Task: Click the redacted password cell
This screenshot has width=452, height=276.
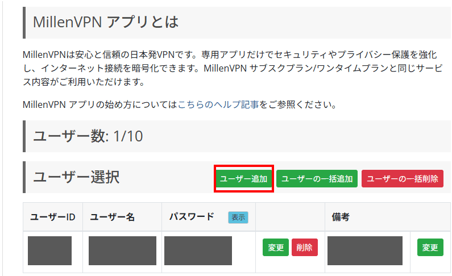Action: click(198, 250)
